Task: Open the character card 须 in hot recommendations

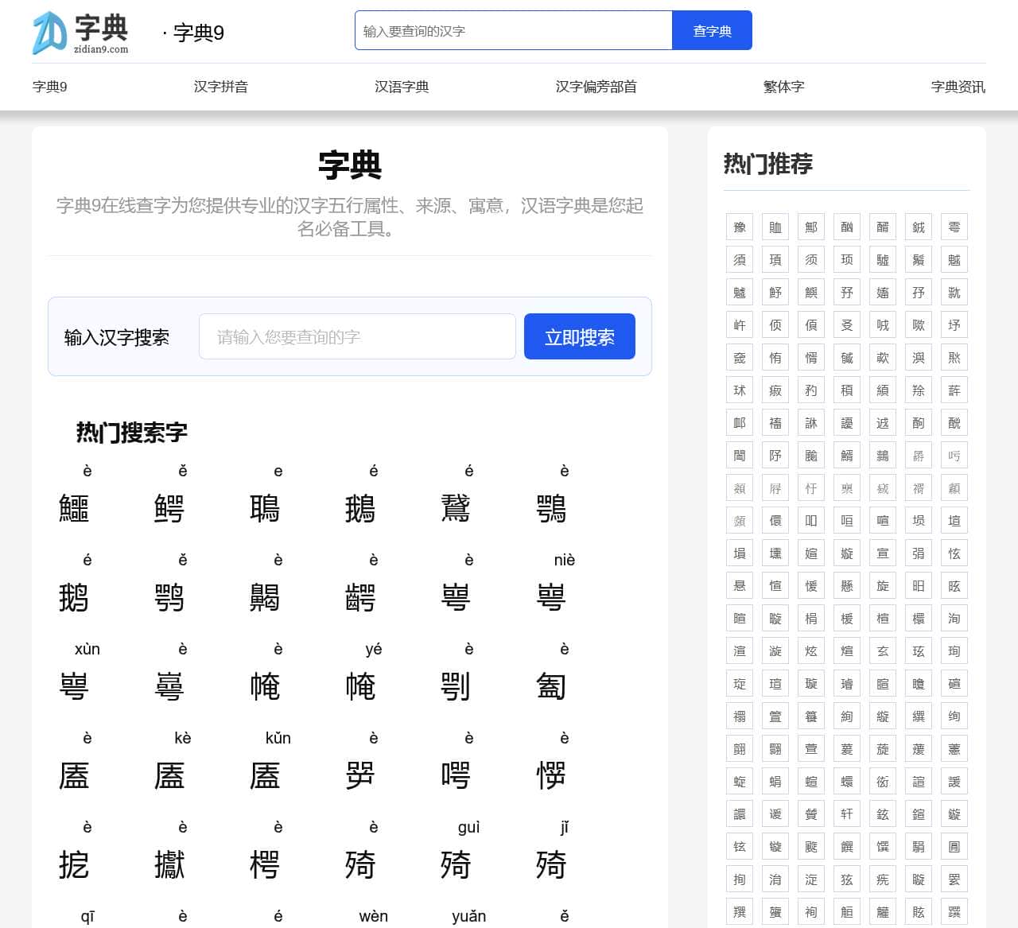Action: 810,259
